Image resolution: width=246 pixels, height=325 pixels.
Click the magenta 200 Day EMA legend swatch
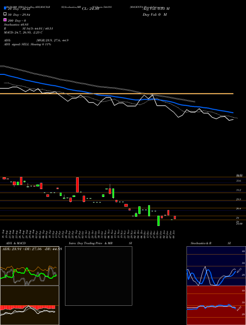pyautogui.click(x=5, y=20)
